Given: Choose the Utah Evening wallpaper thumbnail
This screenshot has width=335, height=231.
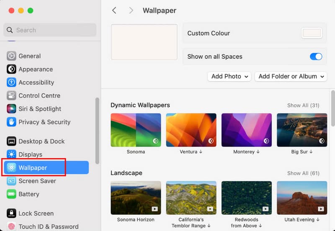Looking at the screenshot, I should (x=302, y=198).
